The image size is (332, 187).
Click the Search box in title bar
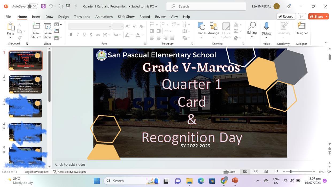click(206, 6)
